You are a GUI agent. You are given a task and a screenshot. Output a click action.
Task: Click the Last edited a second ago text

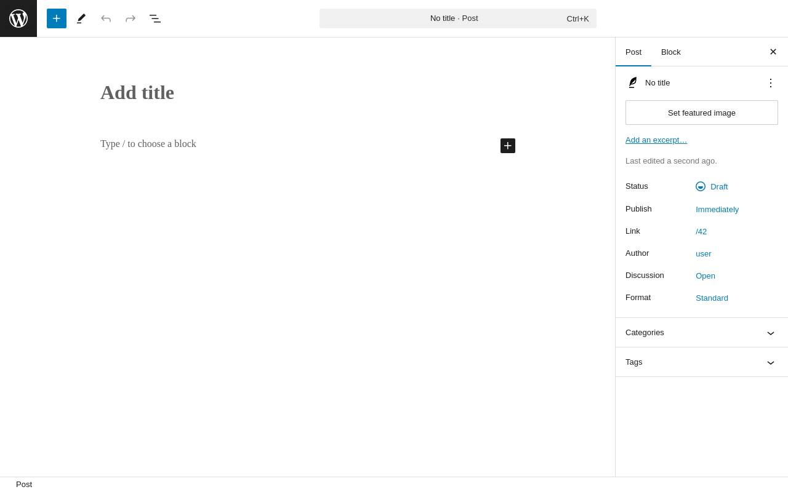(x=671, y=161)
